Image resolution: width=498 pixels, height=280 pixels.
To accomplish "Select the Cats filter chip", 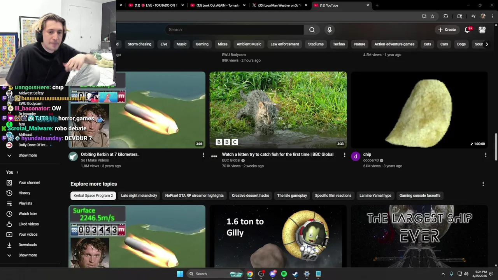I will click(427, 44).
